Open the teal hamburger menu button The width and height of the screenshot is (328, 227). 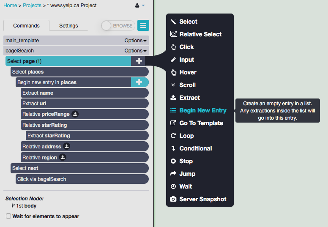(x=143, y=25)
